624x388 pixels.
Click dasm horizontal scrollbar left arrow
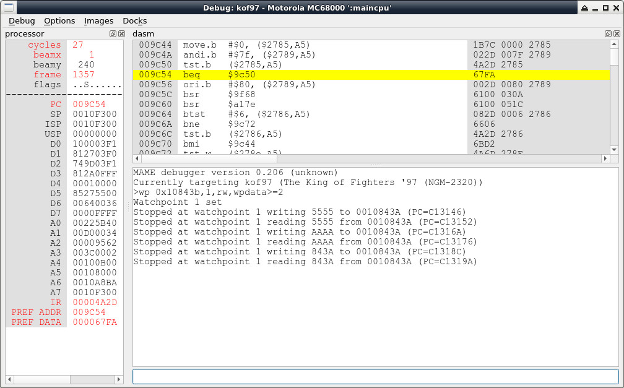pos(137,158)
